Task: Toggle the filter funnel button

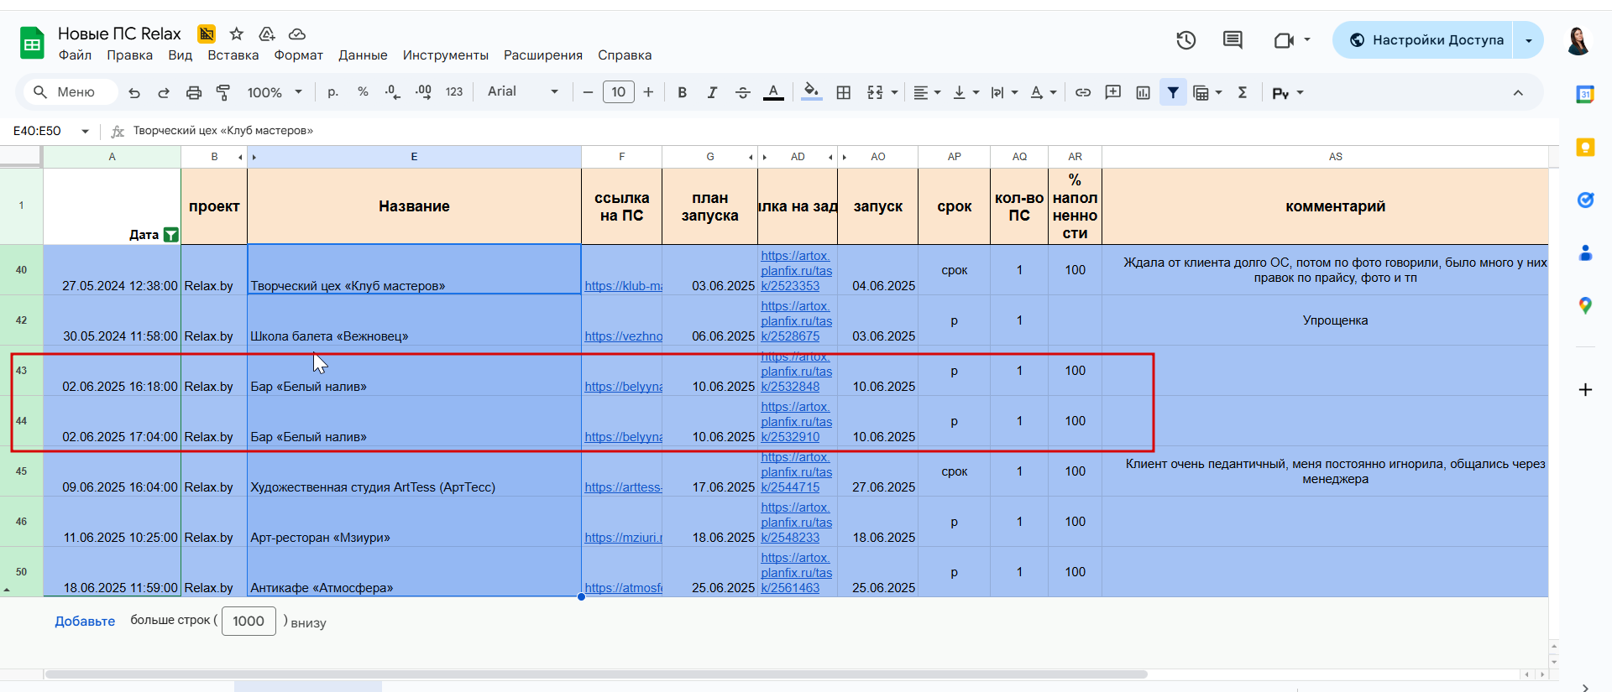Action: [x=1173, y=92]
